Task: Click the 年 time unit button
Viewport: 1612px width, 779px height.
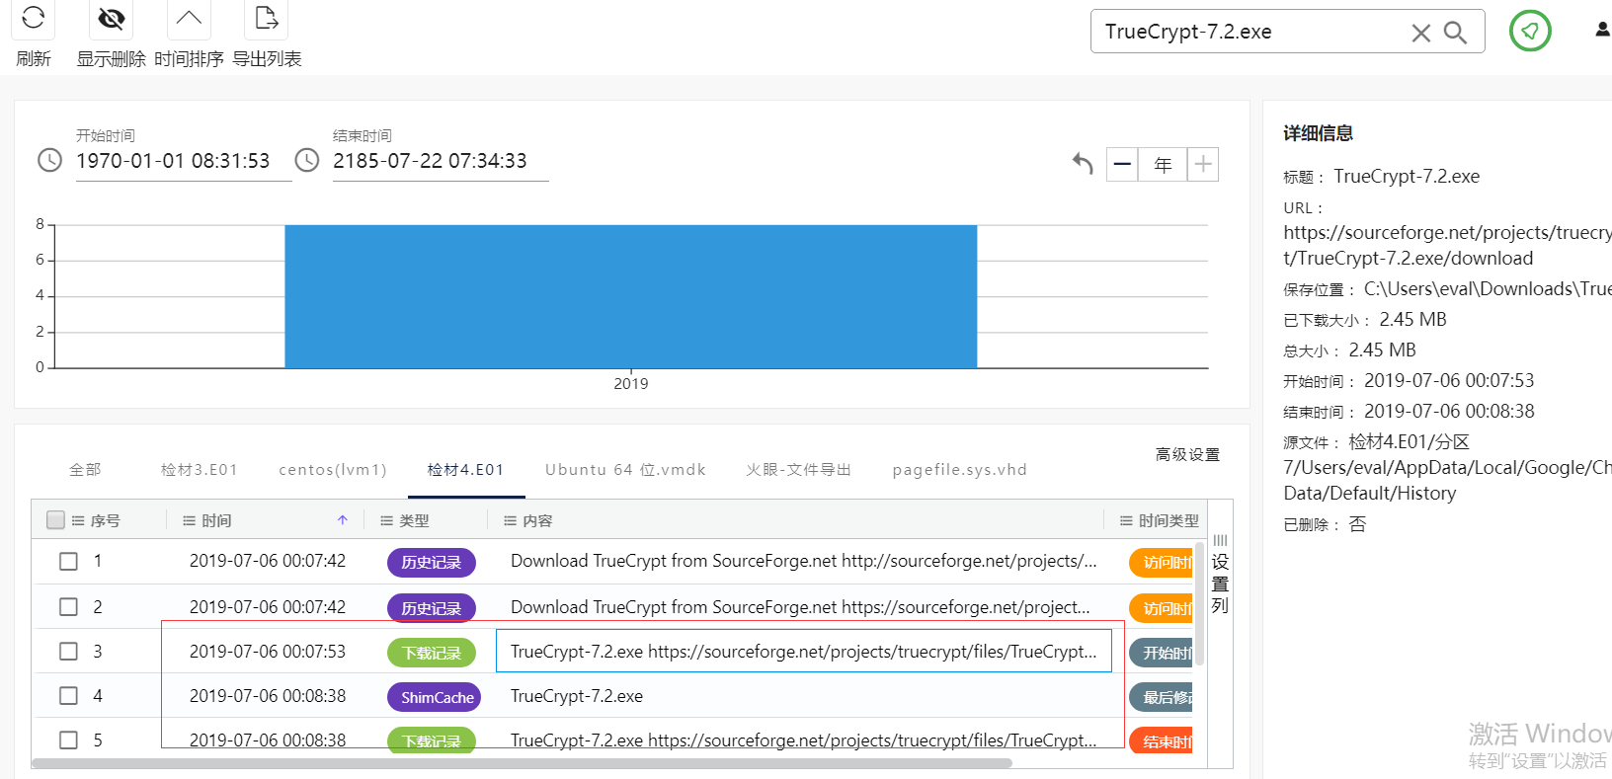Action: pyautogui.click(x=1163, y=164)
